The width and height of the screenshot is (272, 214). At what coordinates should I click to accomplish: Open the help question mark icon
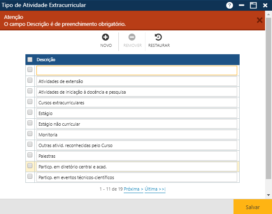[229, 5]
